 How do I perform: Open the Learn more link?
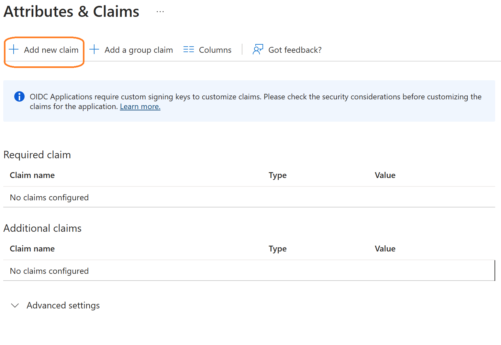point(140,106)
